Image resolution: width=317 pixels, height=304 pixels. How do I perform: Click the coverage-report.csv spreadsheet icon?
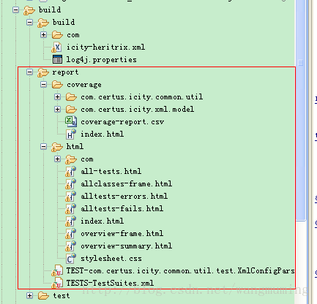[71, 122]
